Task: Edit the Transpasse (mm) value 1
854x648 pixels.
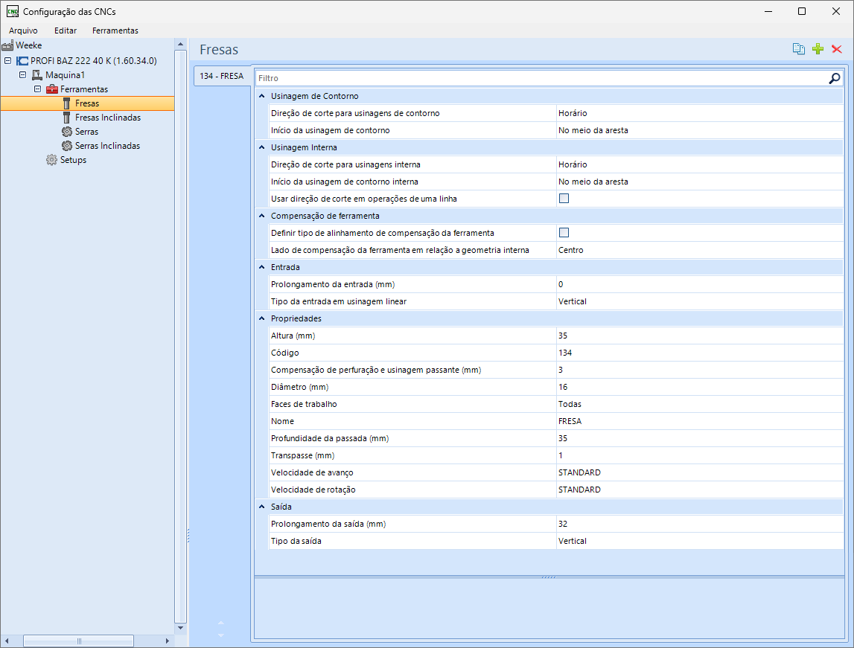Action: [x=700, y=456]
